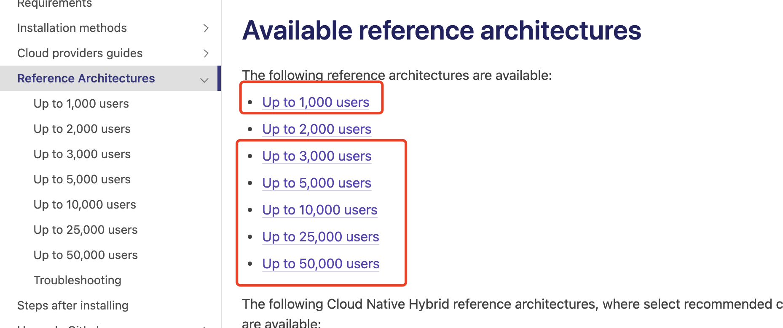Expand the Cloud providers guides chevron
The width and height of the screenshot is (783, 328).
click(x=206, y=53)
